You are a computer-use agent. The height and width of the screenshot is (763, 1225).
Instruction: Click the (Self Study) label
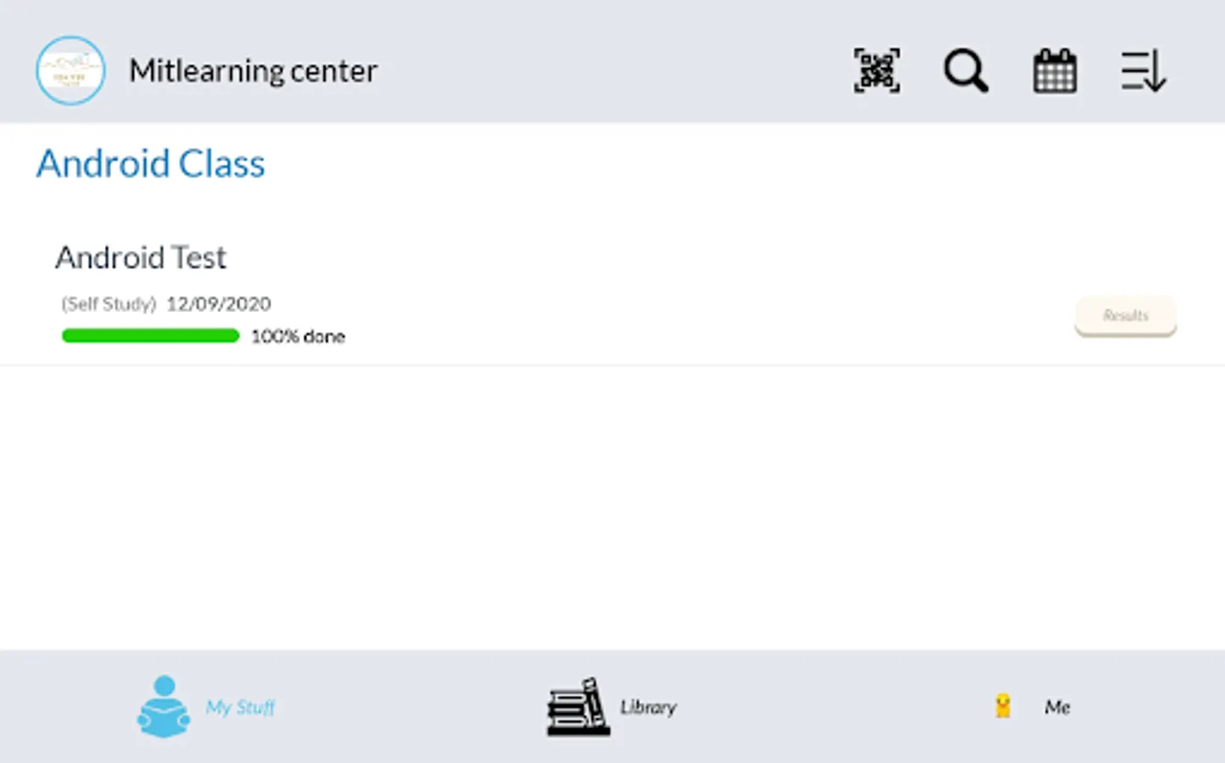click(109, 304)
